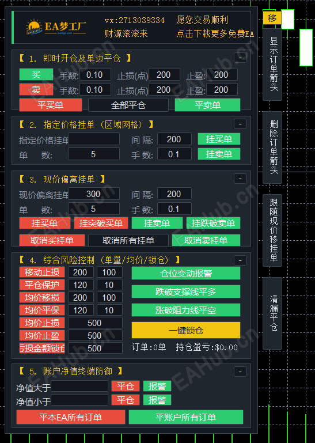Click 净值大于 input field
Screen dimensions: 315x443
[79, 386]
